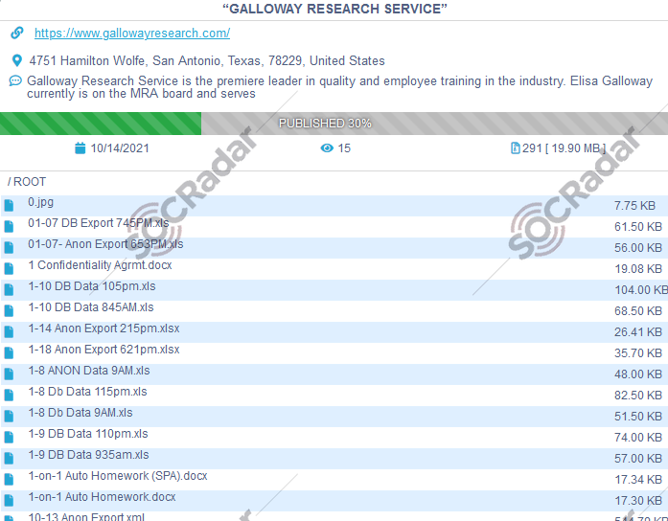Screen dimensions: 668x521
Task: Click the chain link icon beside the URL
Action: [x=17, y=33]
